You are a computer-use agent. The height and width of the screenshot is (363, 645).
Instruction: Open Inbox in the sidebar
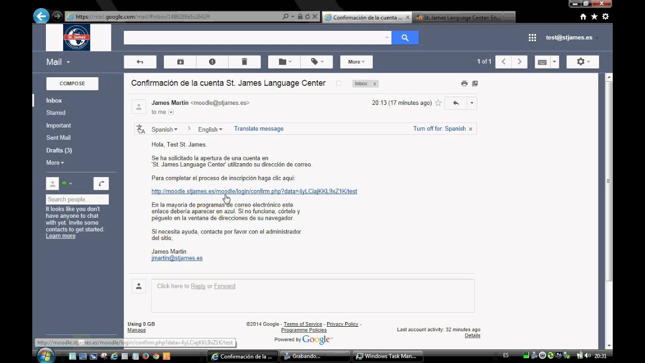(x=54, y=100)
